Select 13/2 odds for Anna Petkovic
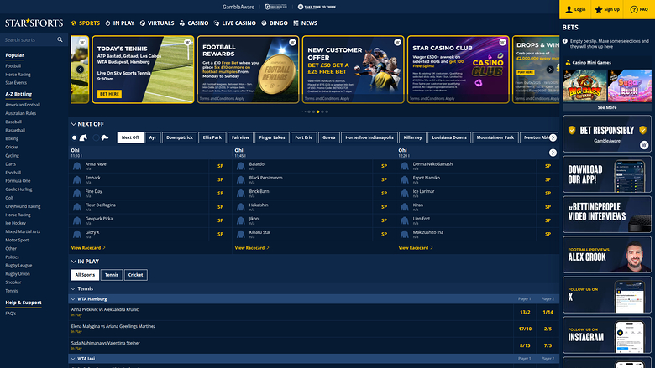This screenshot has height=368, width=655. (x=525, y=312)
